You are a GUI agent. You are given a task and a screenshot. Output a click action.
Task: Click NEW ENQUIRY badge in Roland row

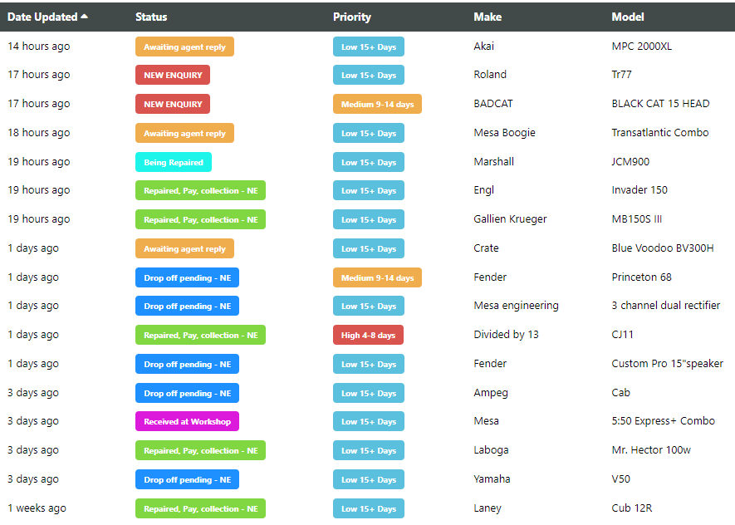click(x=173, y=75)
